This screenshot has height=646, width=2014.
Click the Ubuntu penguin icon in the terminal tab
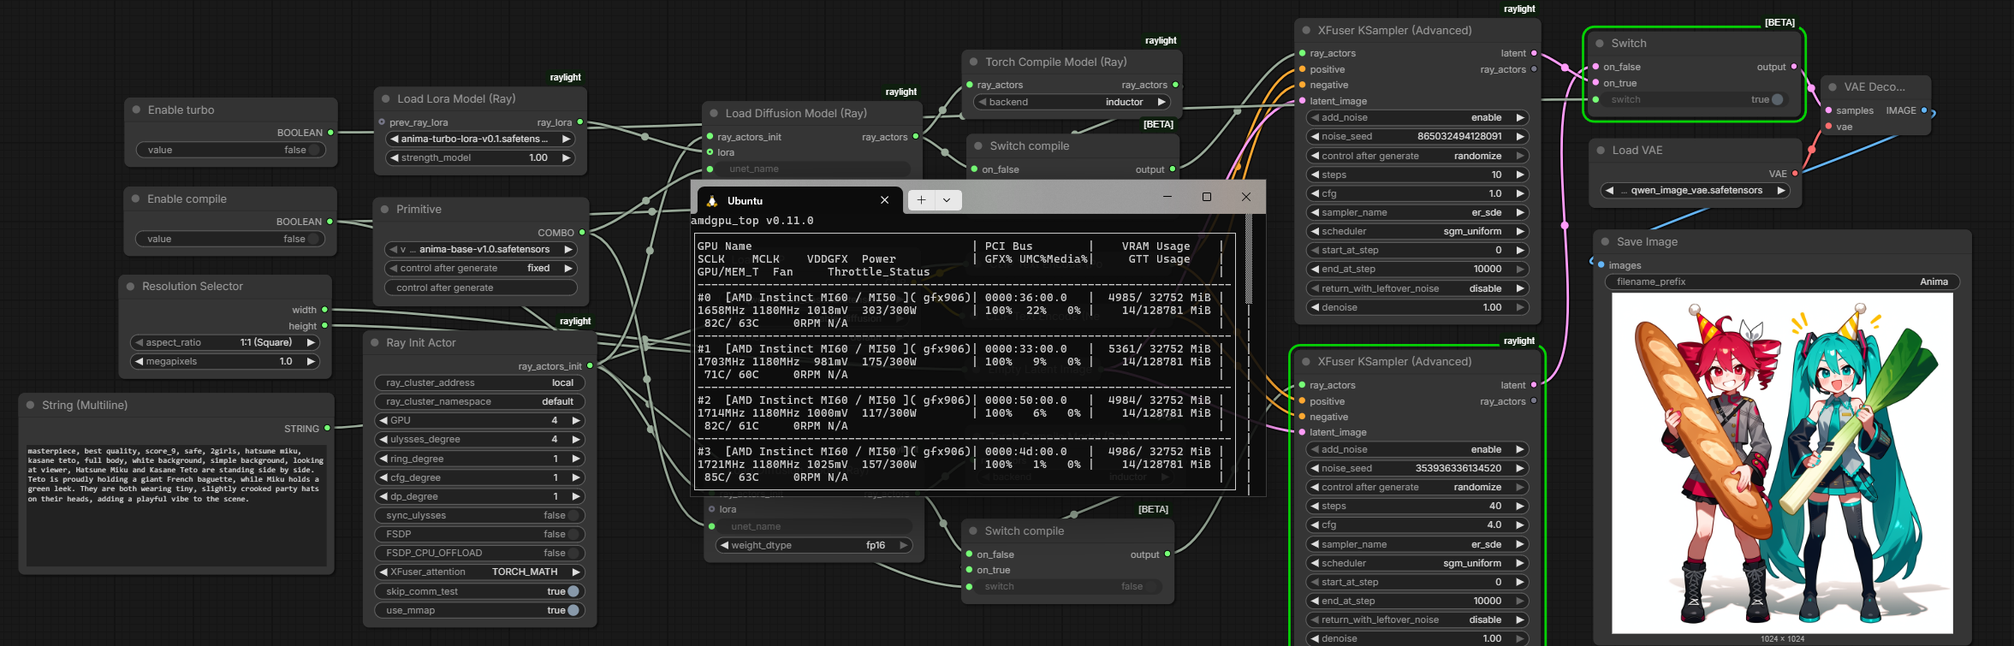tap(711, 201)
